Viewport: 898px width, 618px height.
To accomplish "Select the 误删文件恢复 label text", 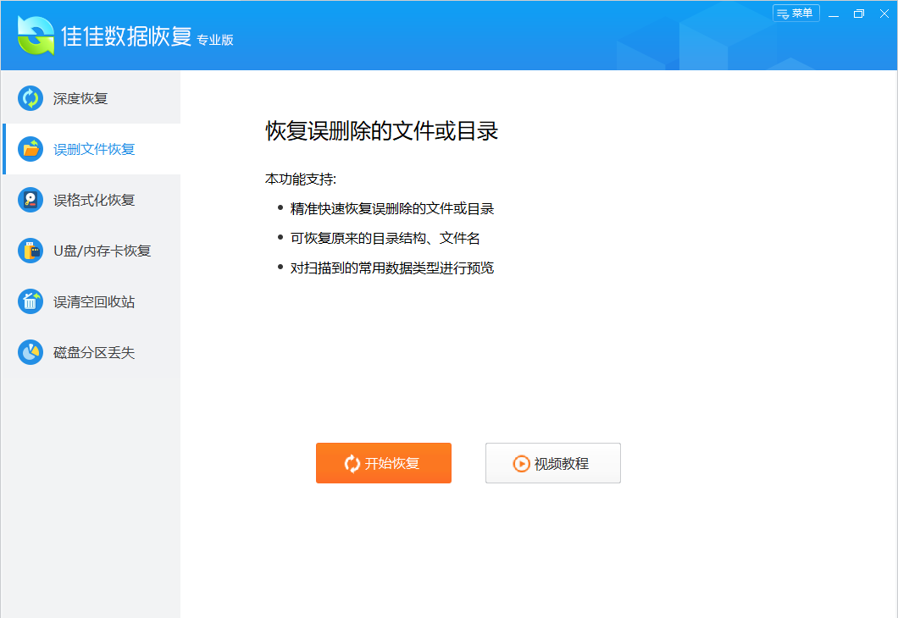I will [x=94, y=149].
